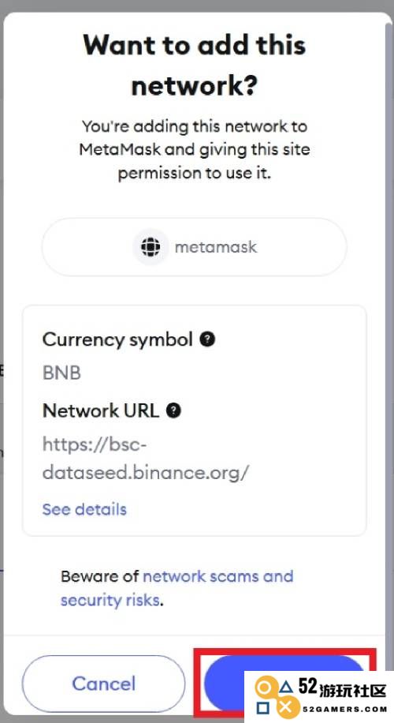Click the globe icon beside metamask
Screen dimensions: 394x723
(x=150, y=247)
